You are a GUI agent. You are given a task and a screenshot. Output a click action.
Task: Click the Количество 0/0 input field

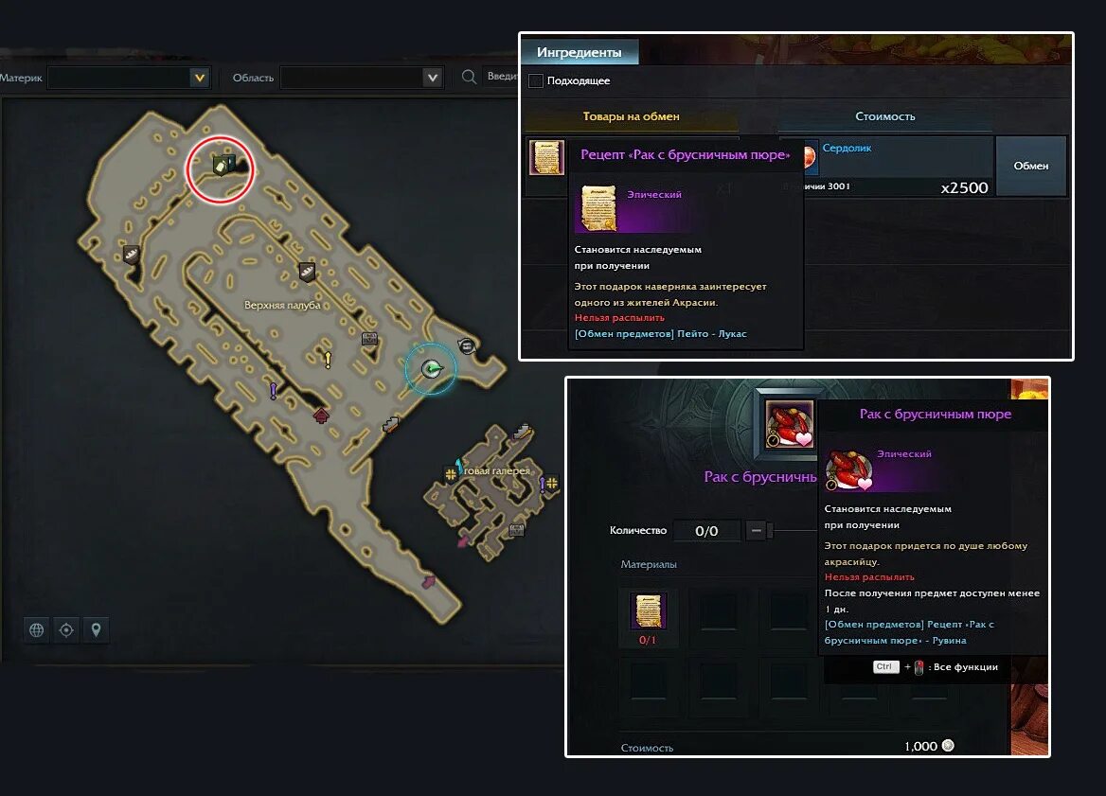tap(706, 531)
